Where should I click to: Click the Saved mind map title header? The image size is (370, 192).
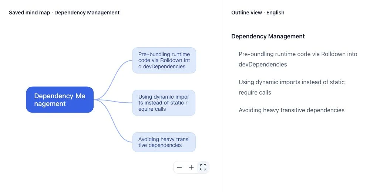point(64,13)
